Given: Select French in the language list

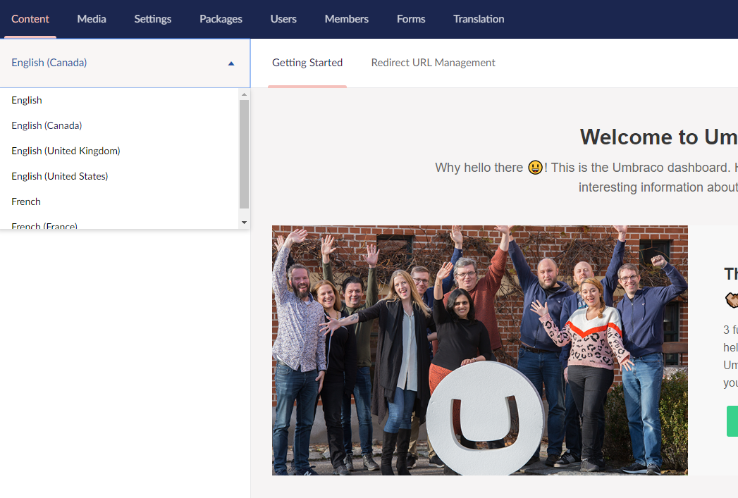Looking at the screenshot, I should (120, 201).
